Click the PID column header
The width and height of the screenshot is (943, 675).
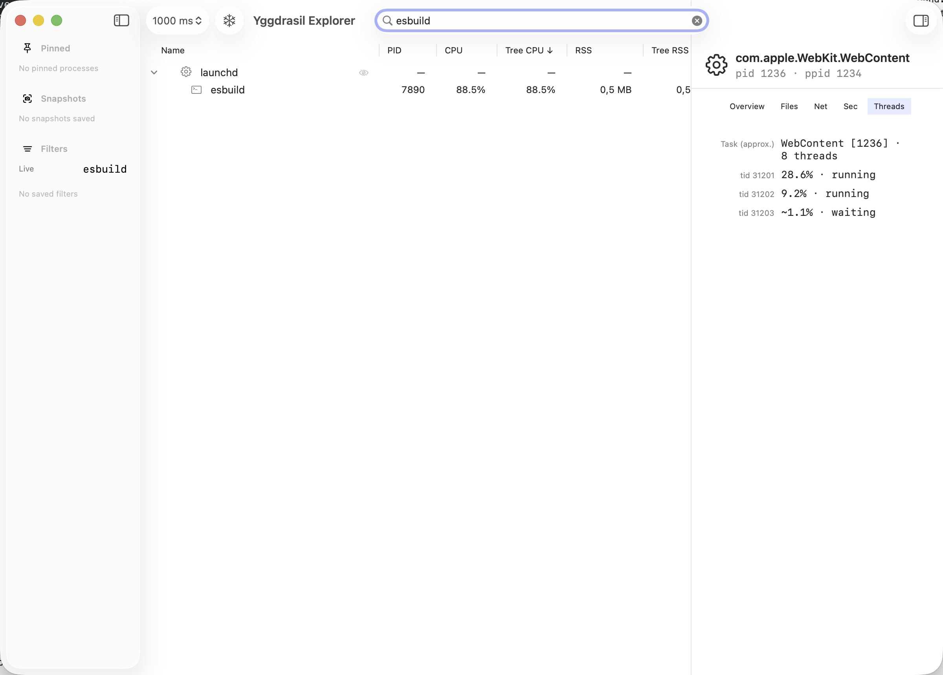pos(394,50)
